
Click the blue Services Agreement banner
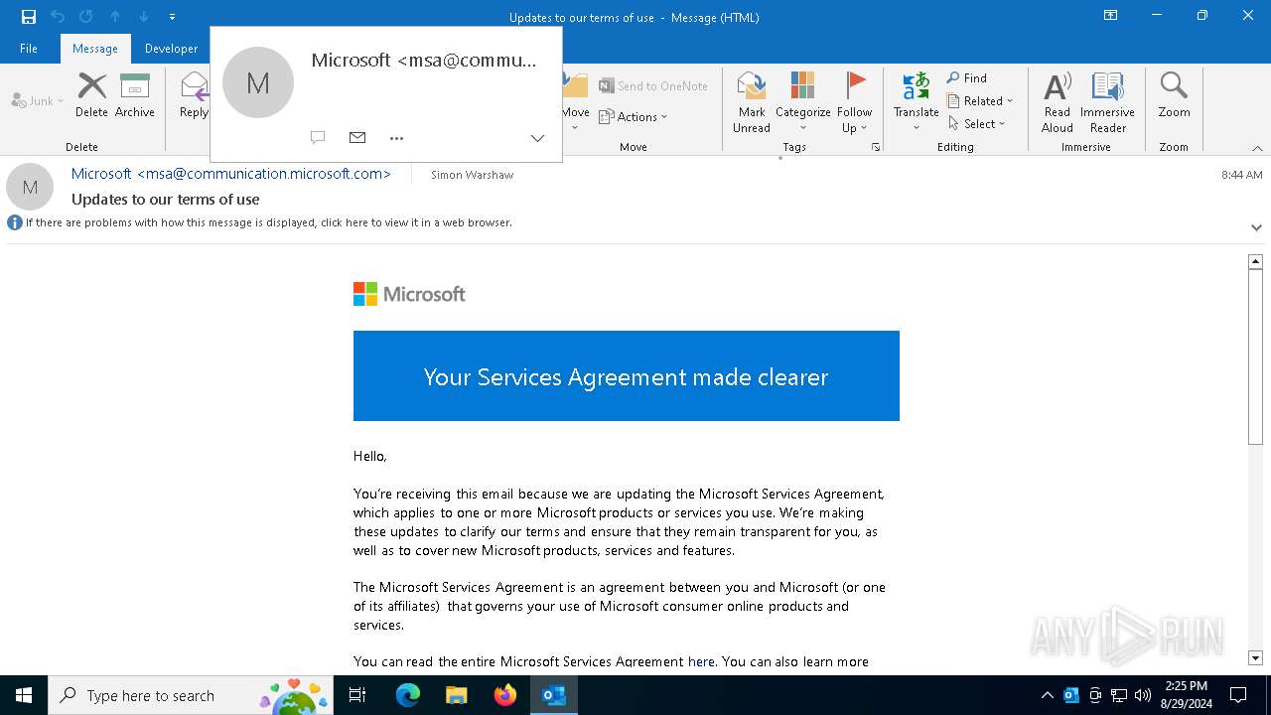pos(627,376)
